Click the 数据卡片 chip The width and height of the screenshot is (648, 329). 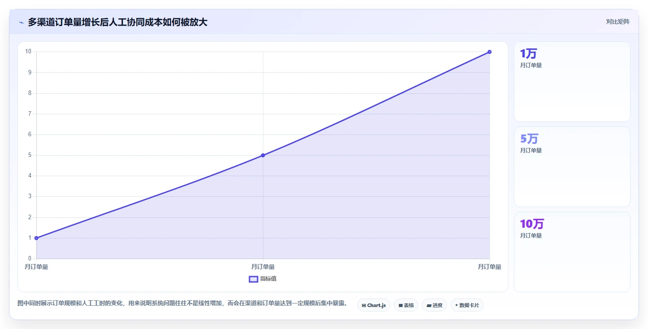click(467, 305)
